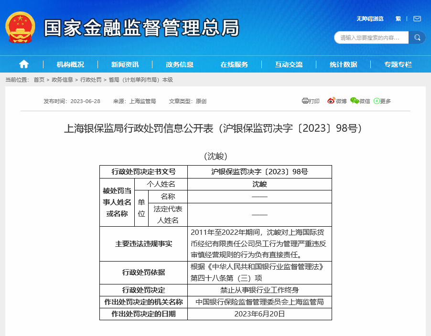This screenshot has width=431, height=336.
Task: Click the 法定代表人姓名 label cell
Action: click(x=168, y=215)
